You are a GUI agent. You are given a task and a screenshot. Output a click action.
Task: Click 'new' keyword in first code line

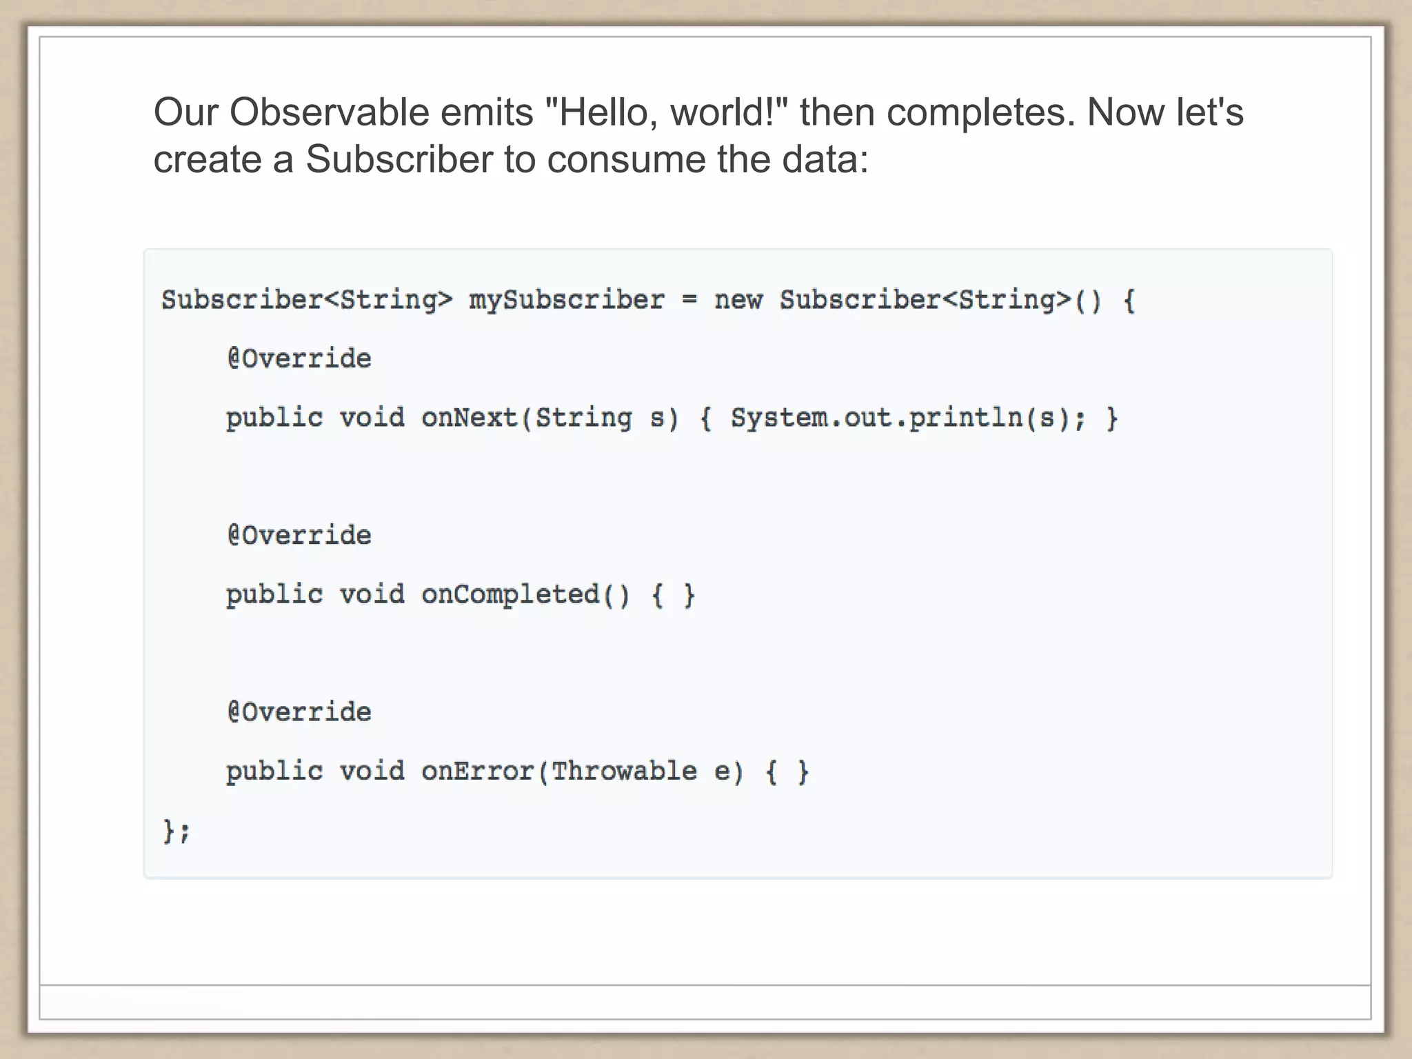[x=738, y=300]
